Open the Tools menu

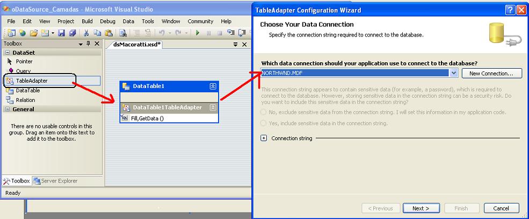point(148,21)
